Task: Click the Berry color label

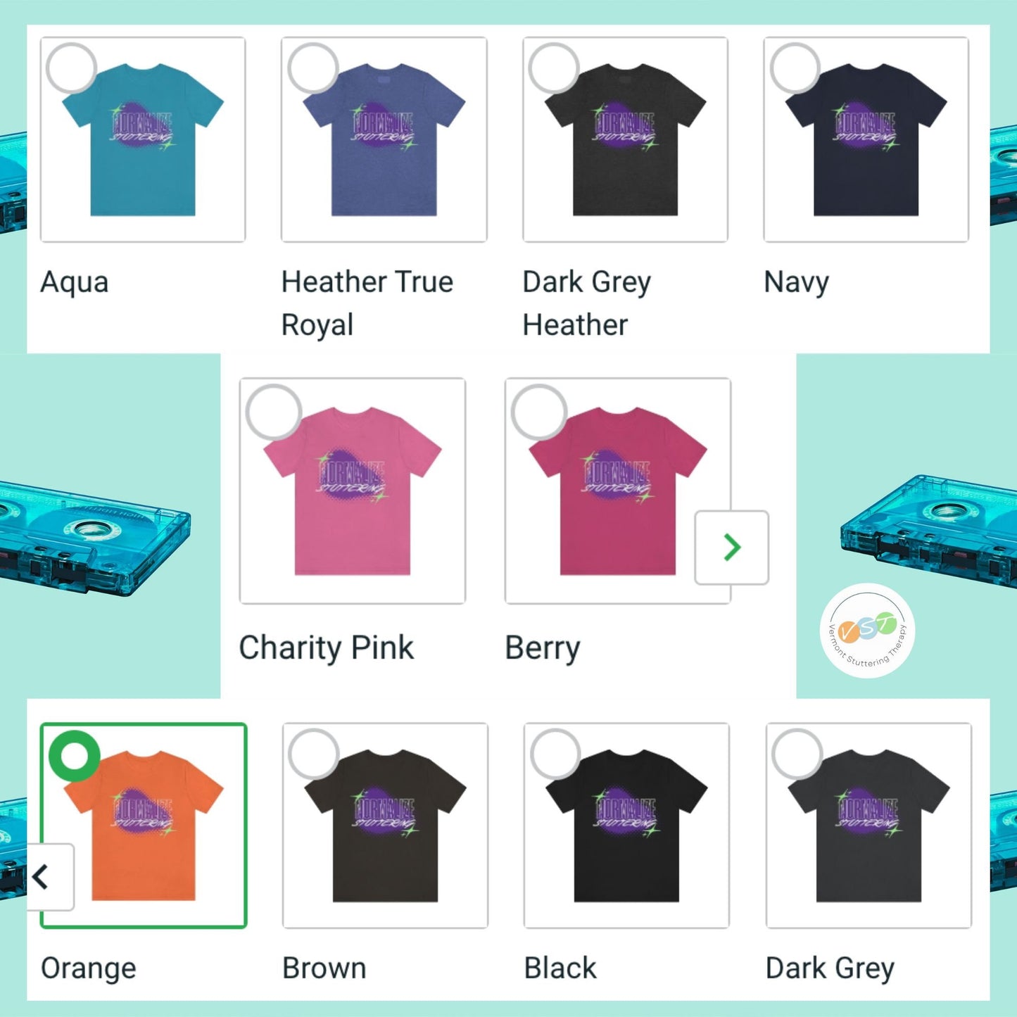Action: 543,648
